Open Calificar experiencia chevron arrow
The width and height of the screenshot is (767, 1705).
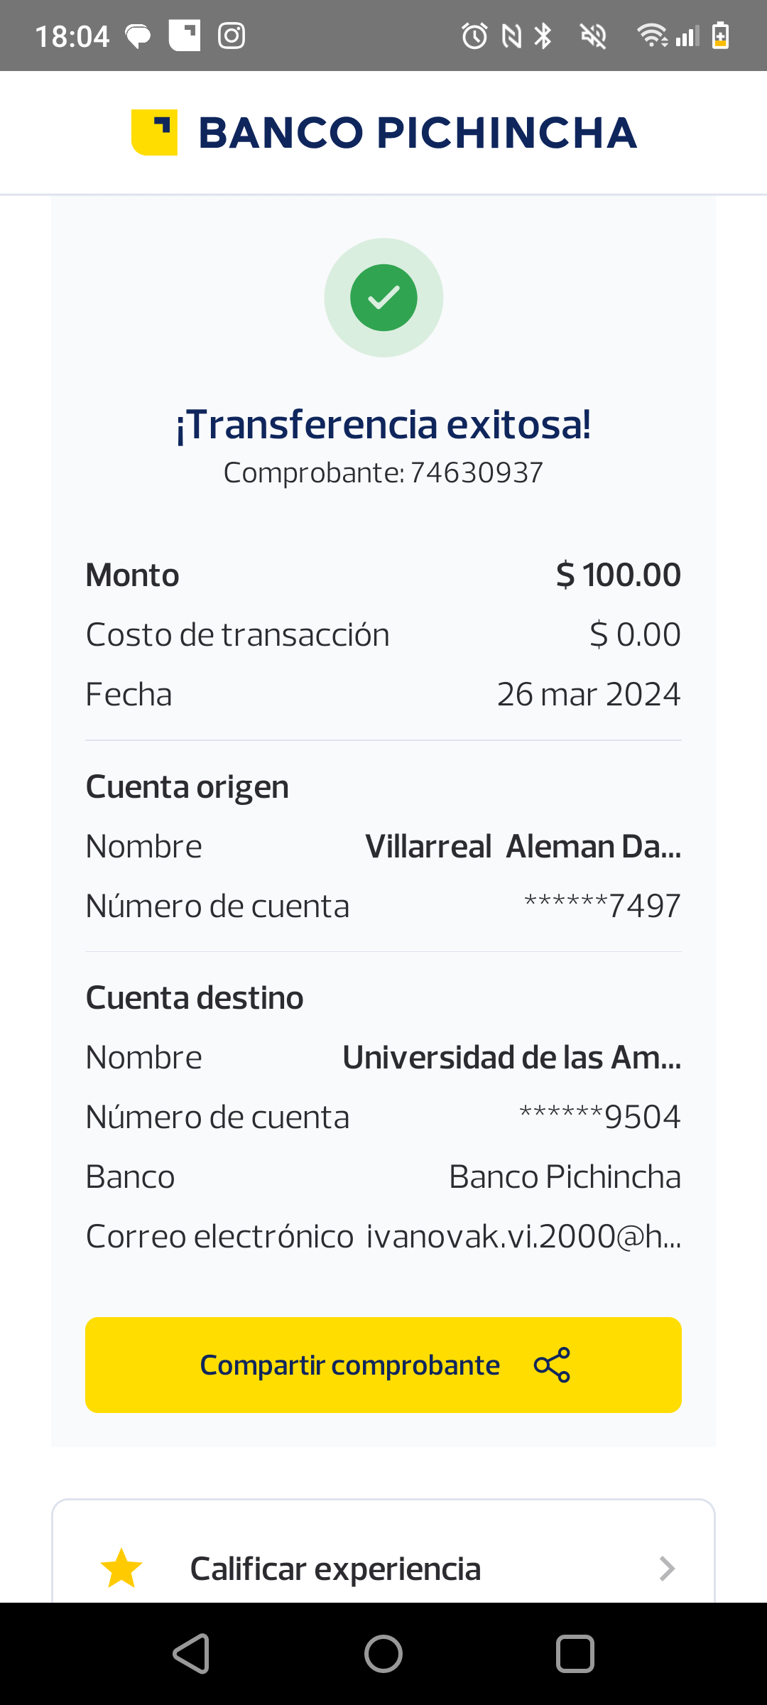(666, 1569)
